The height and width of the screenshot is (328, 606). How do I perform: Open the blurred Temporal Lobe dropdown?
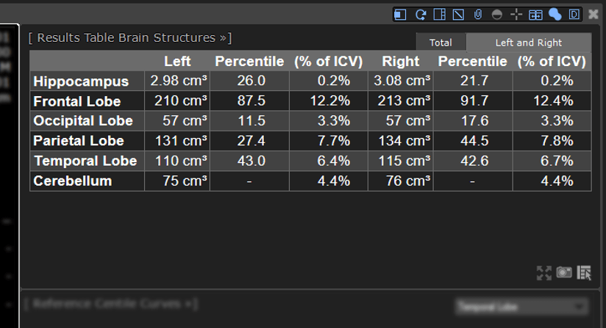coord(521,307)
